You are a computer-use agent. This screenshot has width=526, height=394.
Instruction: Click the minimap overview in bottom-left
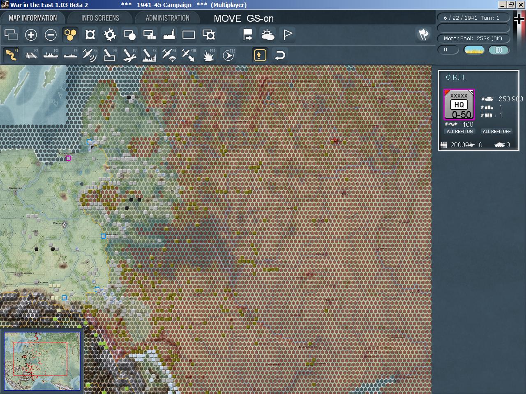42,361
